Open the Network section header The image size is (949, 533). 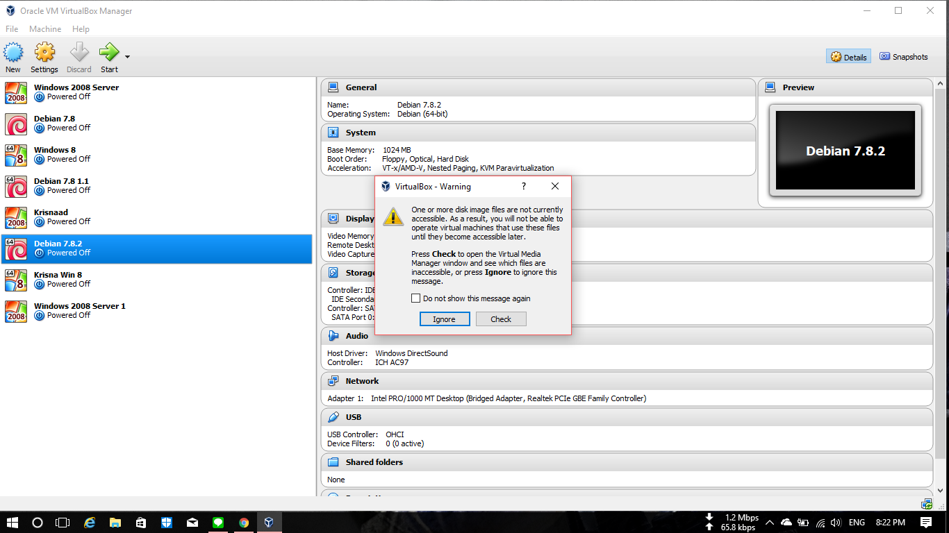[x=627, y=381]
